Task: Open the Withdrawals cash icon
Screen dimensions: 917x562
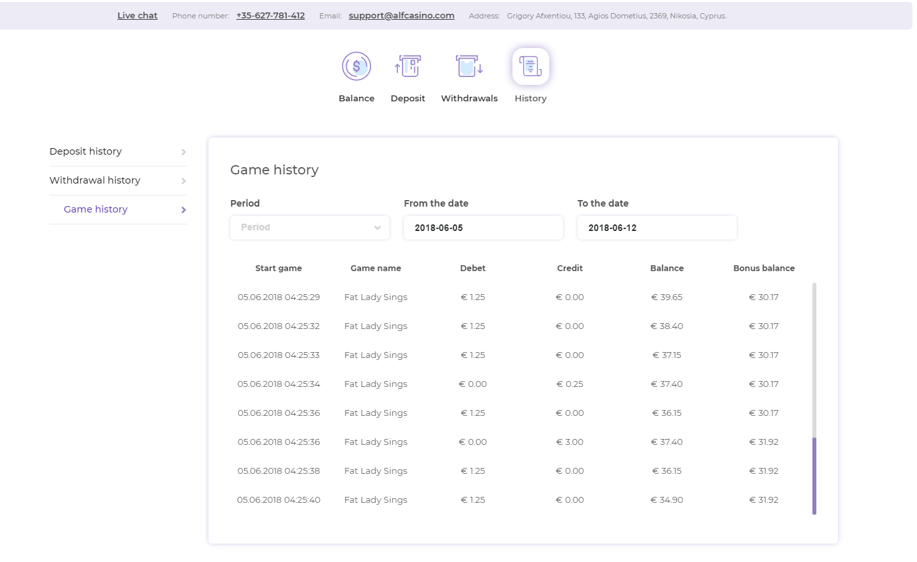Action: coord(470,66)
